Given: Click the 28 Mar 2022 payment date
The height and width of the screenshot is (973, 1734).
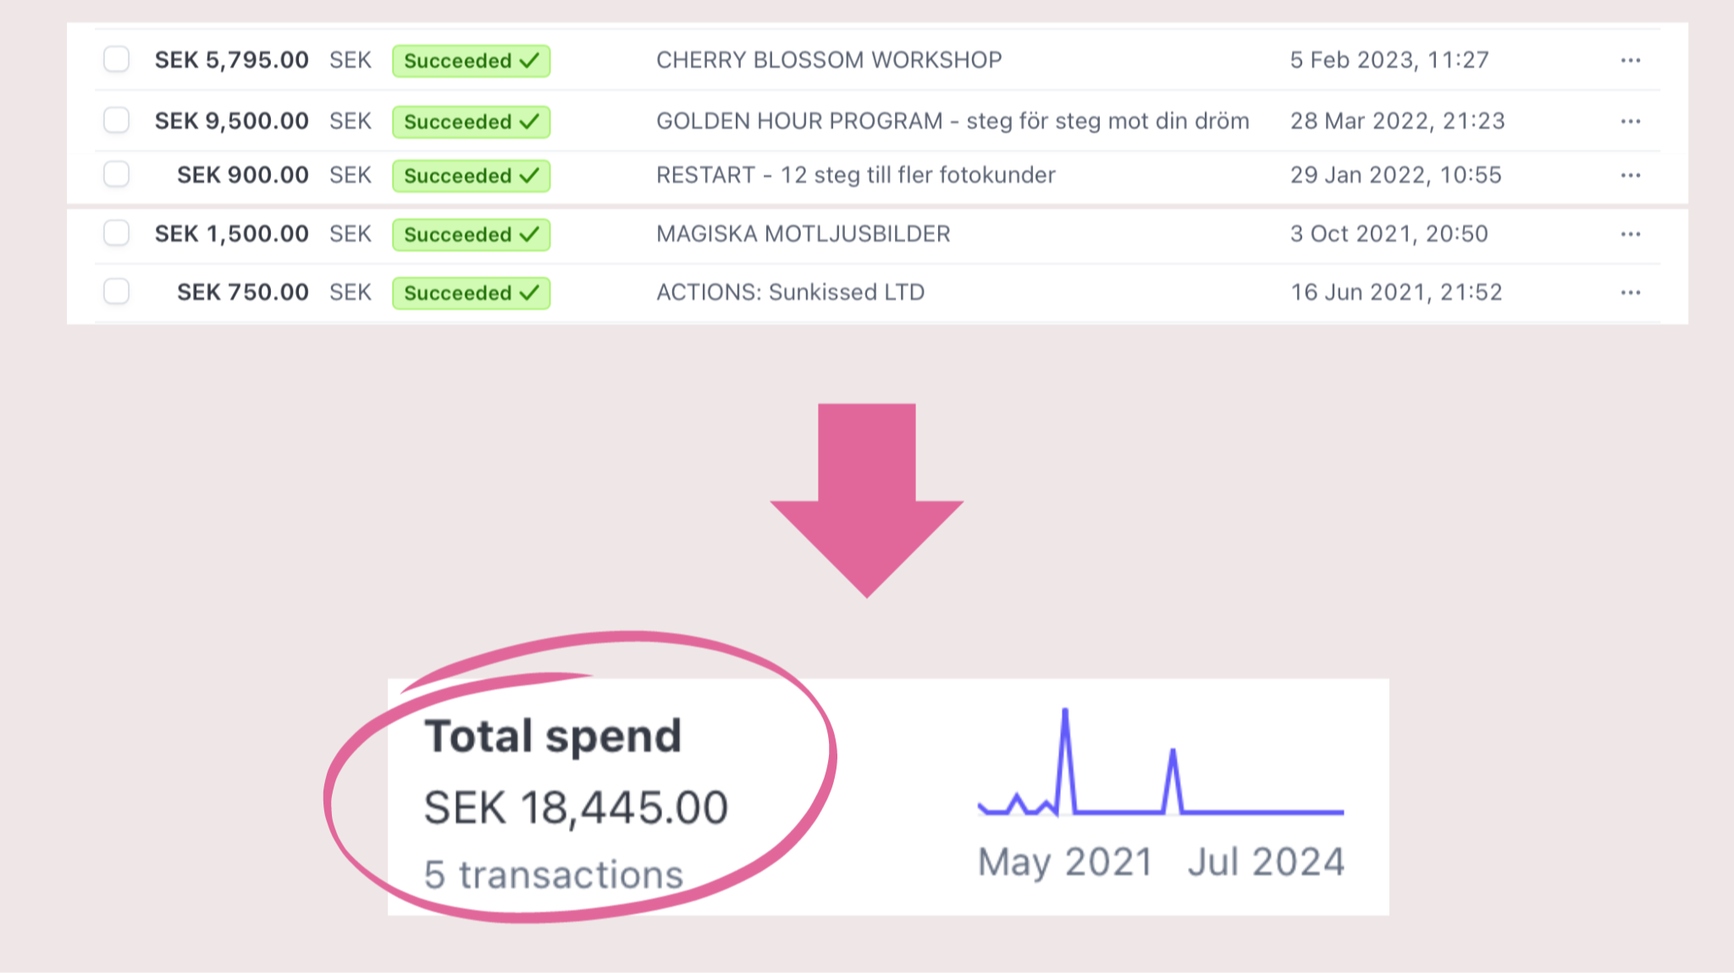Looking at the screenshot, I should point(1397,121).
